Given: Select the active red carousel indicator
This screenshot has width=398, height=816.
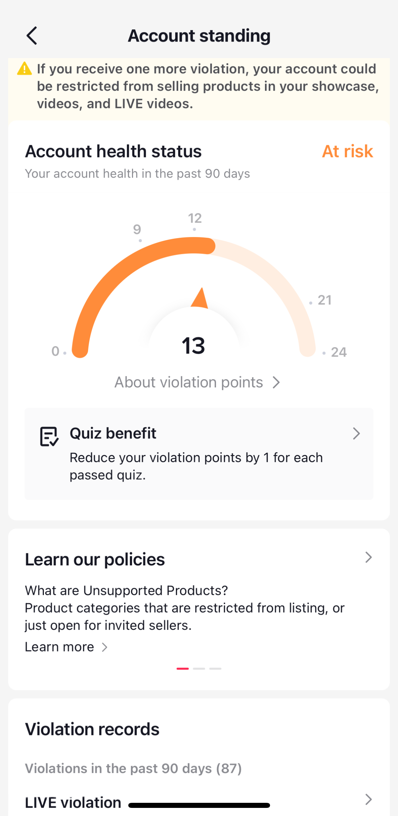Looking at the screenshot, I should [183, 668].
